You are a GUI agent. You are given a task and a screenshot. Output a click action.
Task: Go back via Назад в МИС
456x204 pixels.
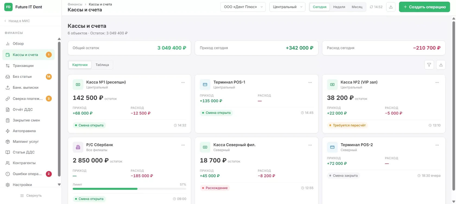click(x=17, y=21)
